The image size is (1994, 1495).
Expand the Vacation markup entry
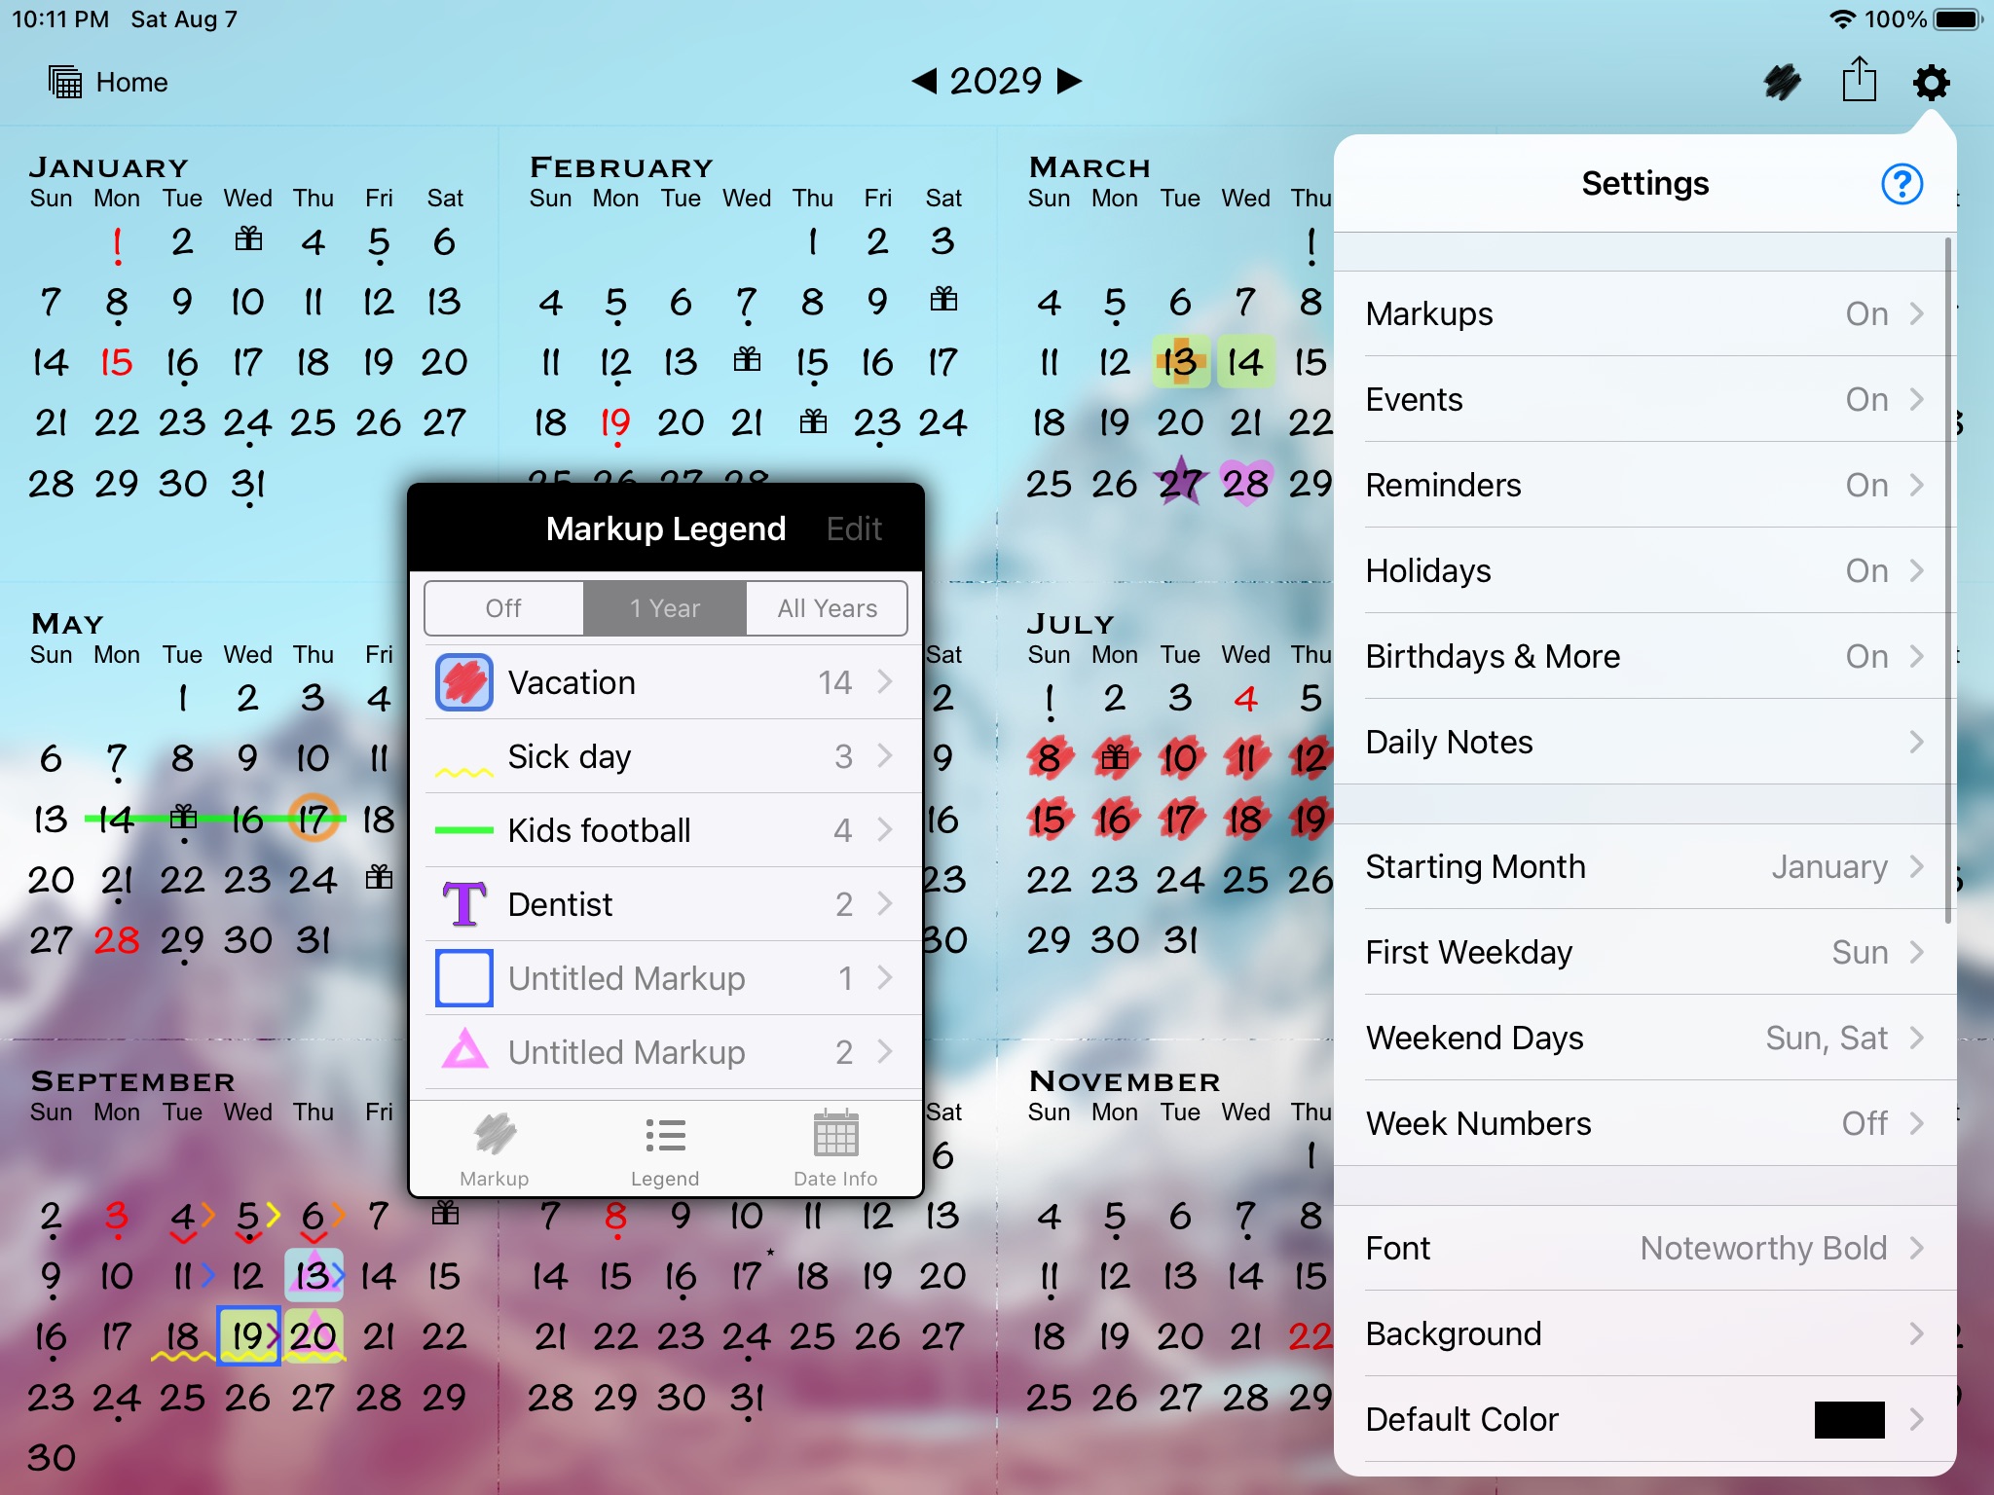(x=882, y=681)
